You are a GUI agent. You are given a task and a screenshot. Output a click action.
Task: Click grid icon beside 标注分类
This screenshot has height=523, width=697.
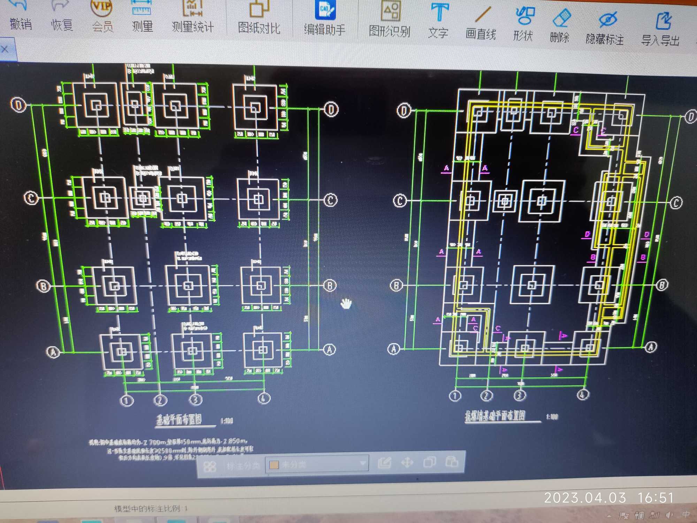click(x=210, y=466)
